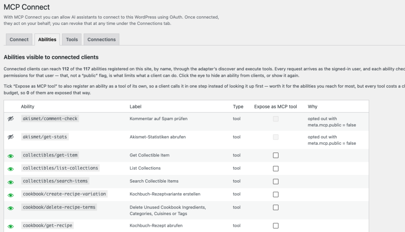Hide cookbook/get-recipe with its green eye
This screenshot has width=405, height=232.
coord(11,226)
